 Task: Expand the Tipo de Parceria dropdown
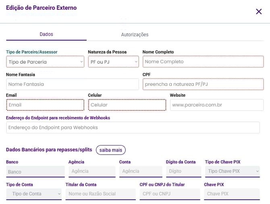point(45,62)
